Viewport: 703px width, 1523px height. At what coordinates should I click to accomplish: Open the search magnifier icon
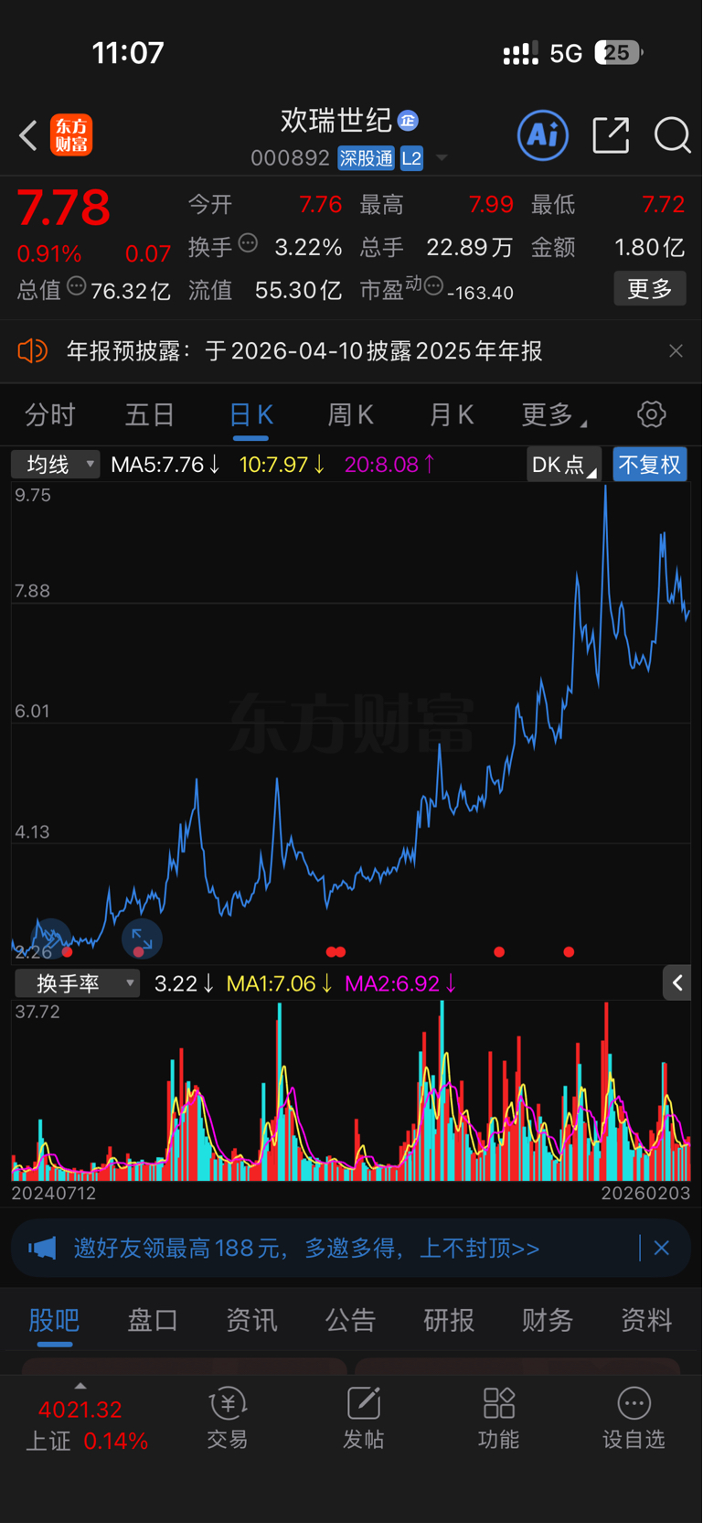pyautogui.click(x=673, y=135)
